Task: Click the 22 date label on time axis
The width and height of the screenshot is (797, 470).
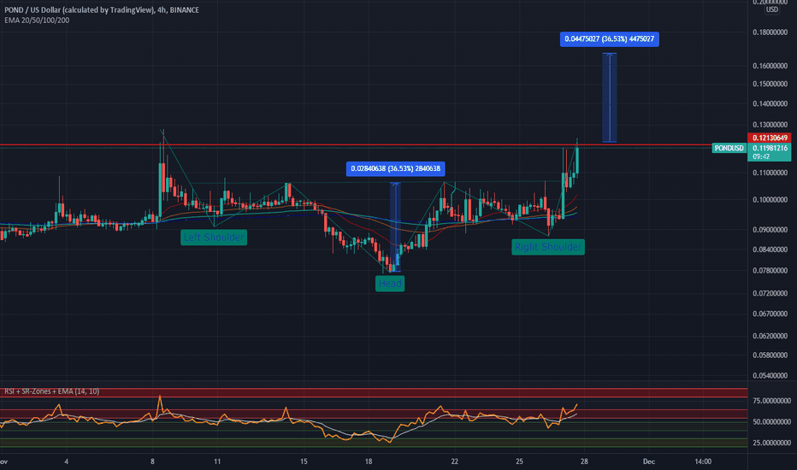Action: point(454,461)
